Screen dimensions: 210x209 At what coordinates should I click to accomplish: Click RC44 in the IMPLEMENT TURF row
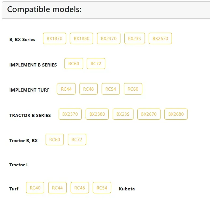pos(66,89)
